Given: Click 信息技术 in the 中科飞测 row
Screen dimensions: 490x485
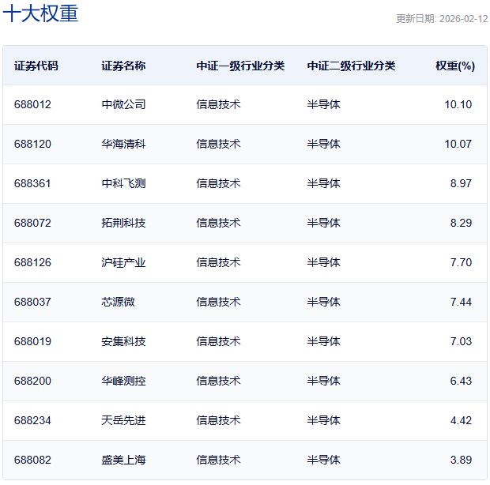Looking at the screenshot, I should 218,183.
